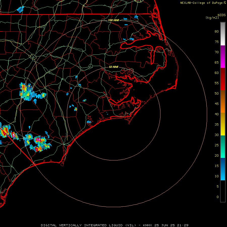Click the red segment of the color bar

(223, 79)
